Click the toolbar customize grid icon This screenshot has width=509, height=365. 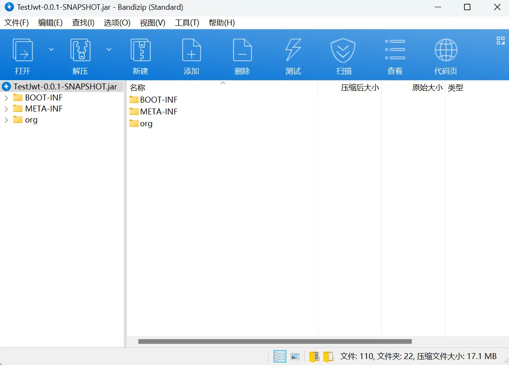coord(501,40)
